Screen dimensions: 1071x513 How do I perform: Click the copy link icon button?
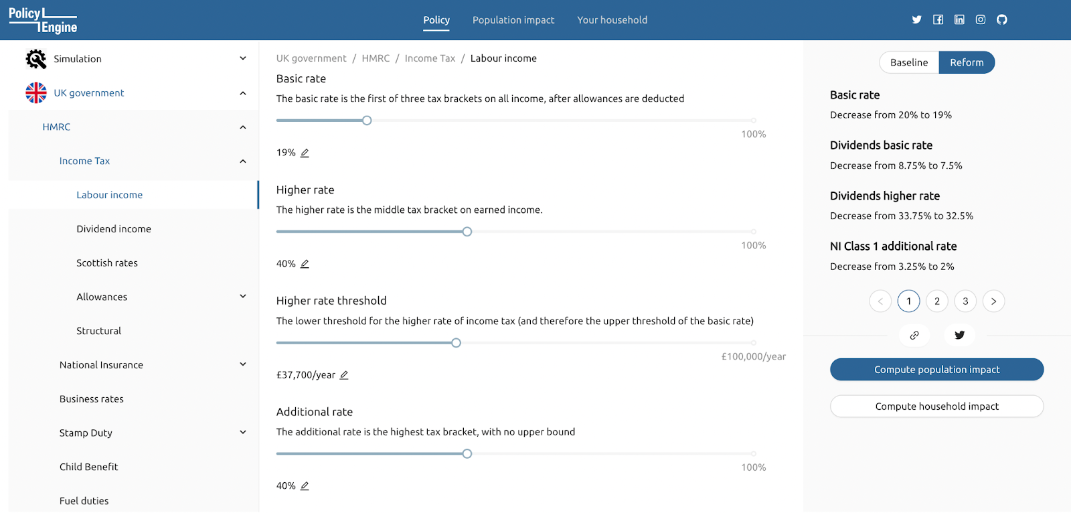(914, 335)
